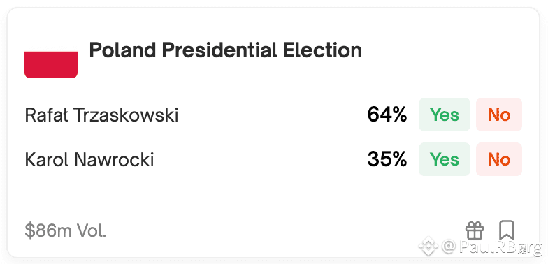548x264 pixels.
Task: Bookmark the Poland Presidential Election market
Action: click(506, 230)
